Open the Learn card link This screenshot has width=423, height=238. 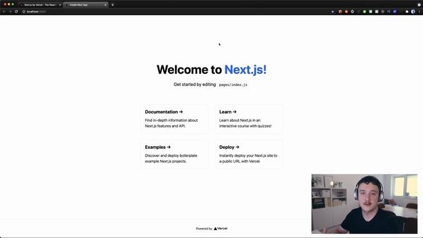pos(249,119)
